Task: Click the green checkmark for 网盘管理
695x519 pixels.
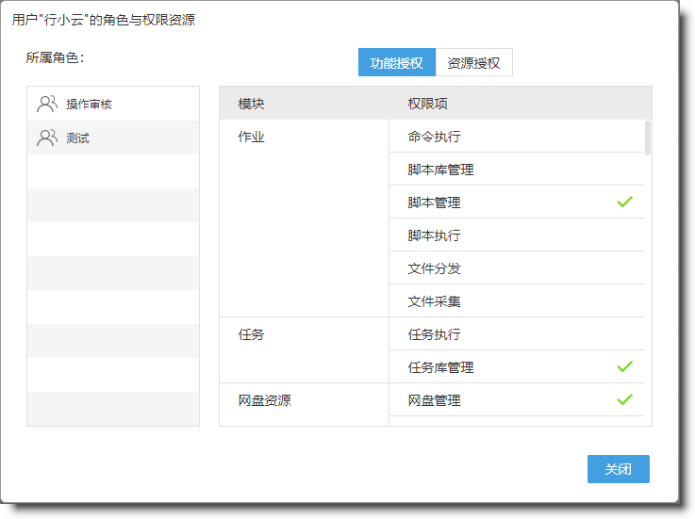Action: point(624,399)
